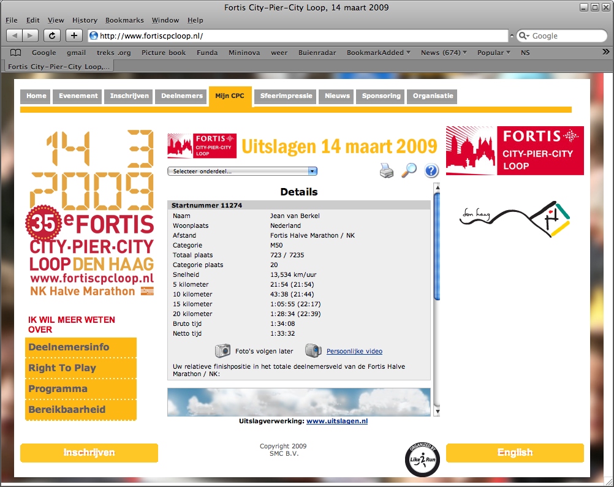Open the News (674) bookmark dropdown
Screen dimensions: 614x487
[444, 53]
